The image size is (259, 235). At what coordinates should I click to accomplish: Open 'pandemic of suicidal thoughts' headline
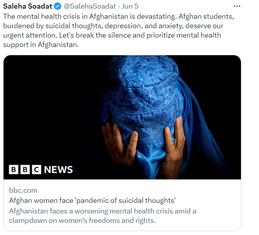tap(92, 201)
